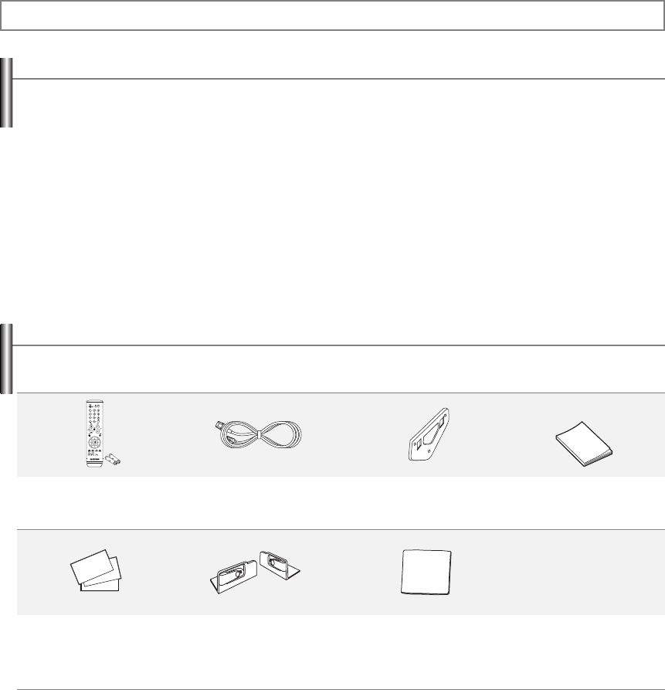The height and width of the screenshot is (690, 665).
Task: Click the lower playback button cluster on the remote
Action: tap(94, 452)
